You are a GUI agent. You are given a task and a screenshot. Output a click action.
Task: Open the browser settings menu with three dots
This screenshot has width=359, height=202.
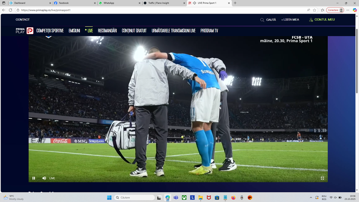[348, 10]
